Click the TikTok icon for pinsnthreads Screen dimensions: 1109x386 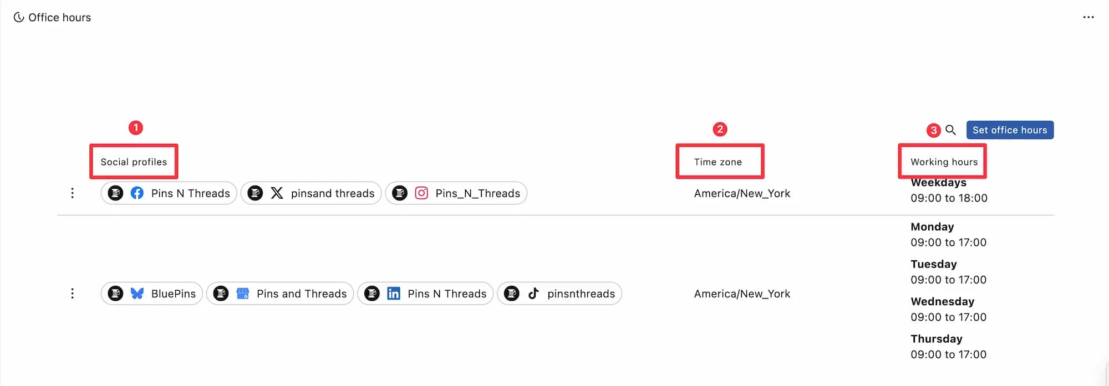(x=533, y=294)
